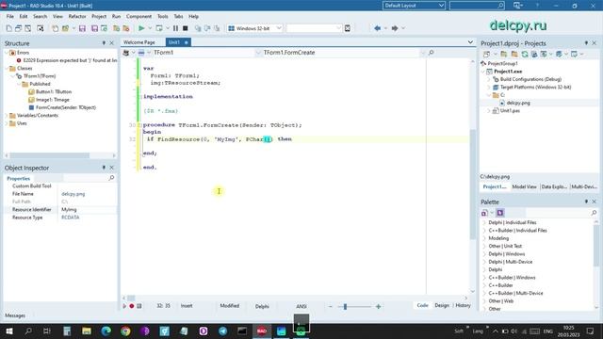The width and height of the screenshot is (603, 339).
Task: Click the zoom in plus button
Action: pos(379,306)
